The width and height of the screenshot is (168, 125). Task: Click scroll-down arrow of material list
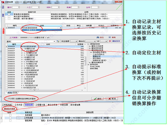[x=85, y=88]
